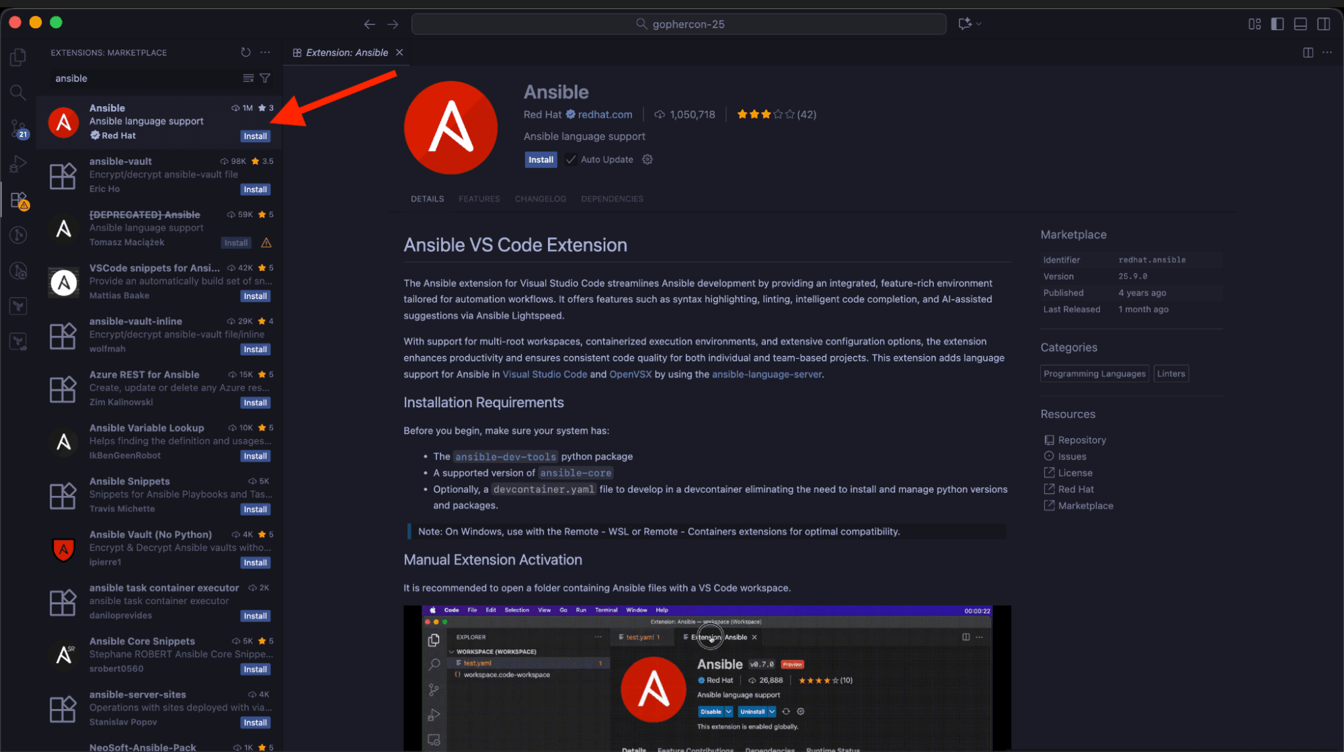Image resolution: width=1344 pixels, height=752 pixels.
Task: Refresh the extensions marketplace list
Action: click(245, 52)
